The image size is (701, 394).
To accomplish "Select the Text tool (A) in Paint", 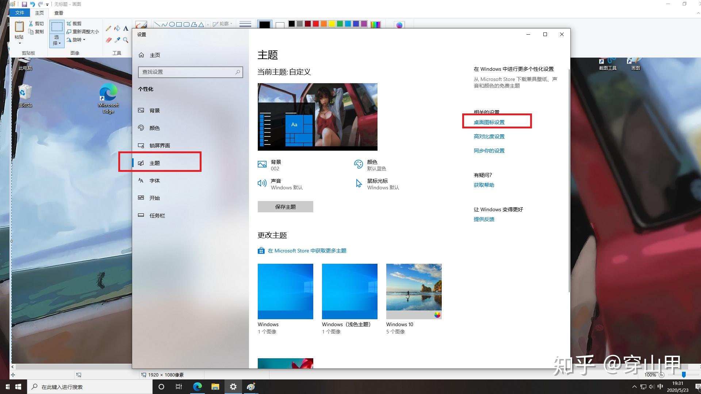I will 126,28.
